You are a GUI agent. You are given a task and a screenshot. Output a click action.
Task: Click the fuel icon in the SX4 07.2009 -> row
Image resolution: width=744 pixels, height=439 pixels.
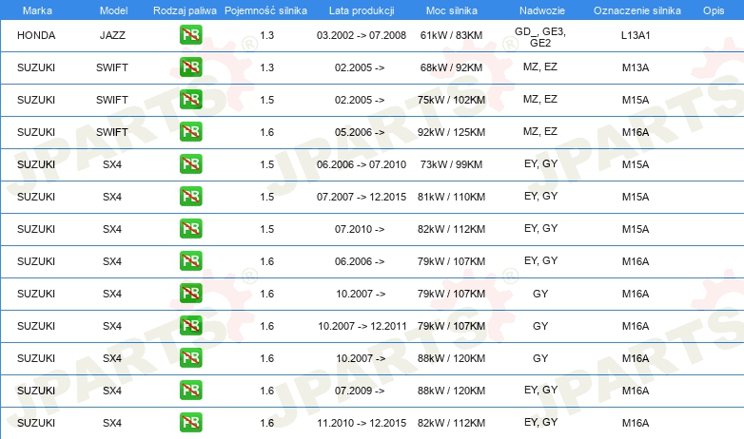click(x=190, y=391)
